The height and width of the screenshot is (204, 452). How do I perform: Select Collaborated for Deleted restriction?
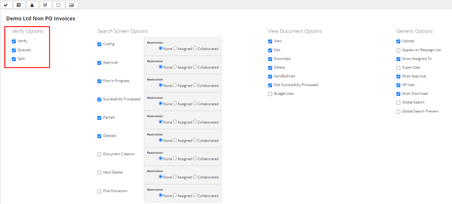point(195,140)
